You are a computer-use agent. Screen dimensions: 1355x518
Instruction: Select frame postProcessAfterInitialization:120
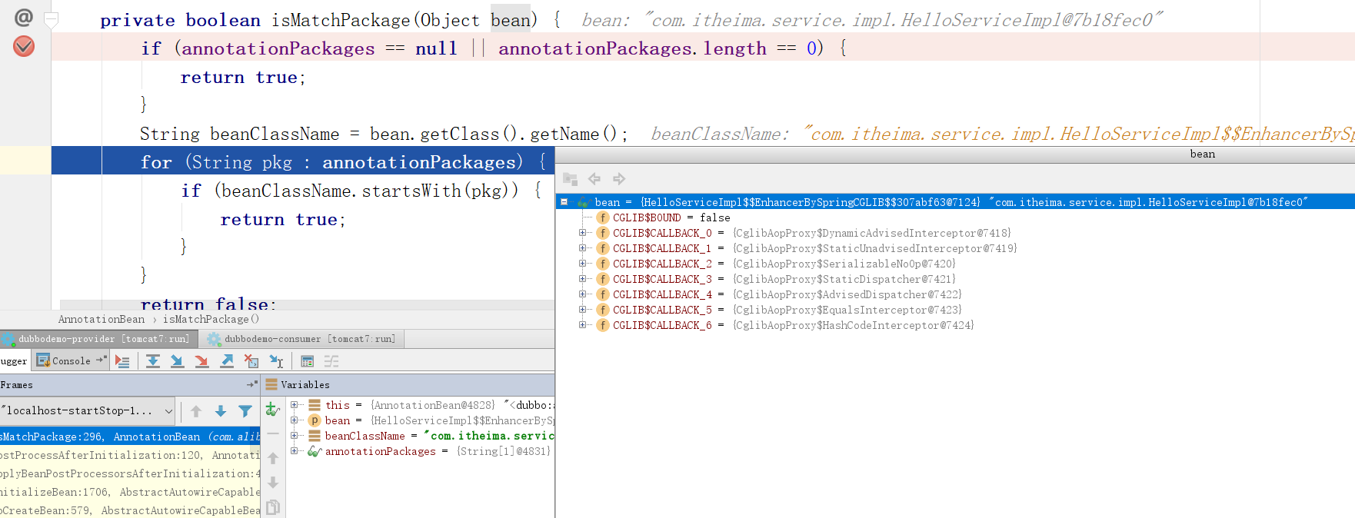[130, 455]
